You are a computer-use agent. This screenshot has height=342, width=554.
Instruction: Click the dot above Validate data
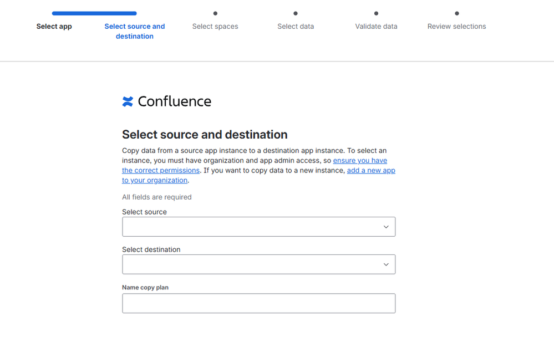[376, 13]
